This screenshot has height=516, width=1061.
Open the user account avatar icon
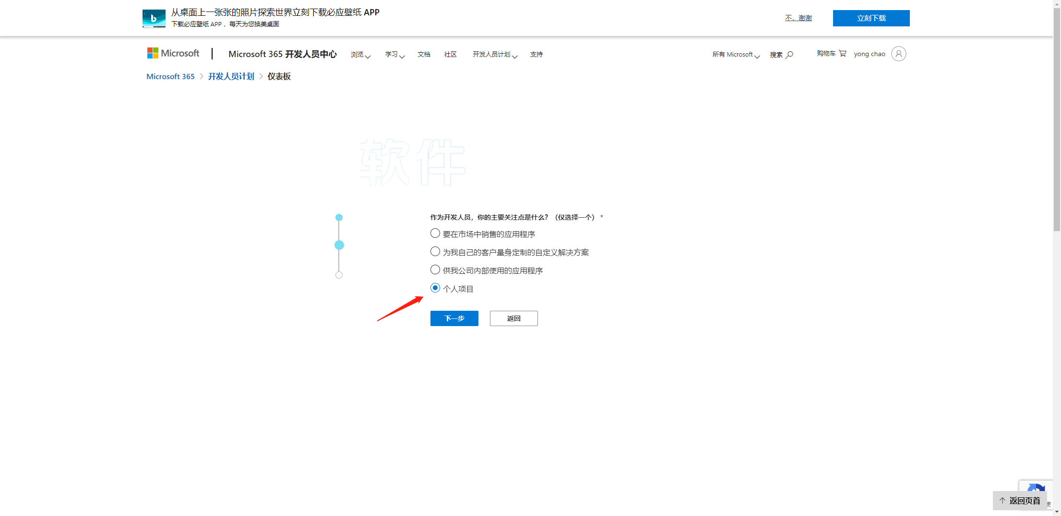point(898,54)
